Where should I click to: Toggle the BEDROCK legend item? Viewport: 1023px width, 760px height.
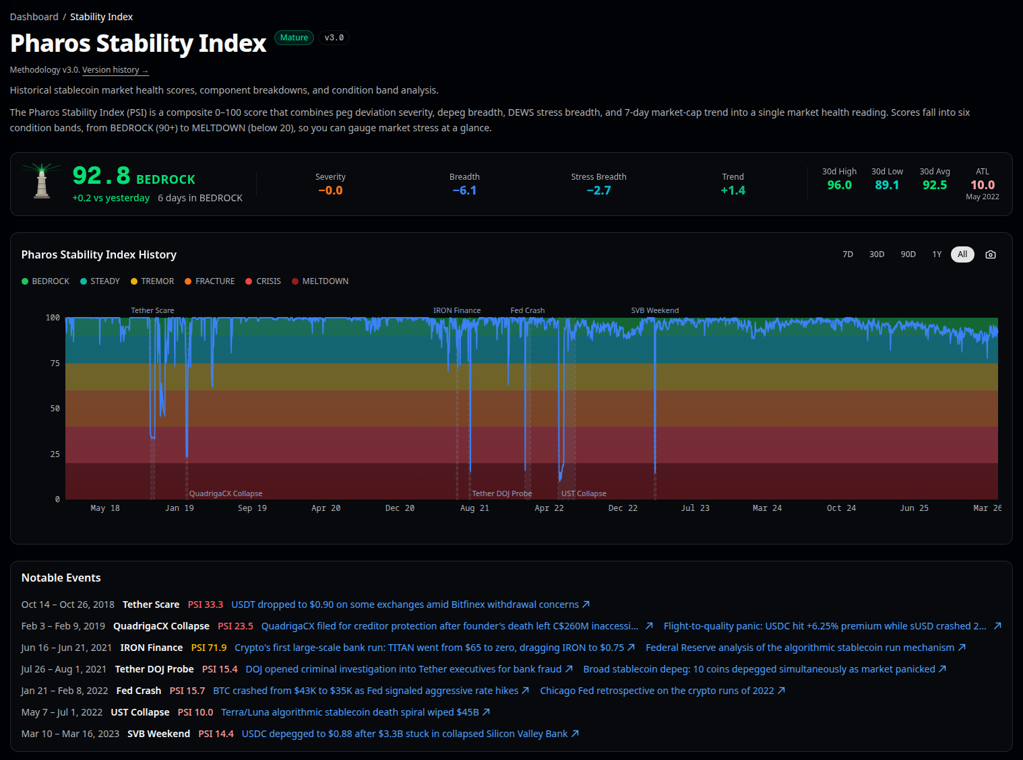pyautogui.click(x=45, y=281)
